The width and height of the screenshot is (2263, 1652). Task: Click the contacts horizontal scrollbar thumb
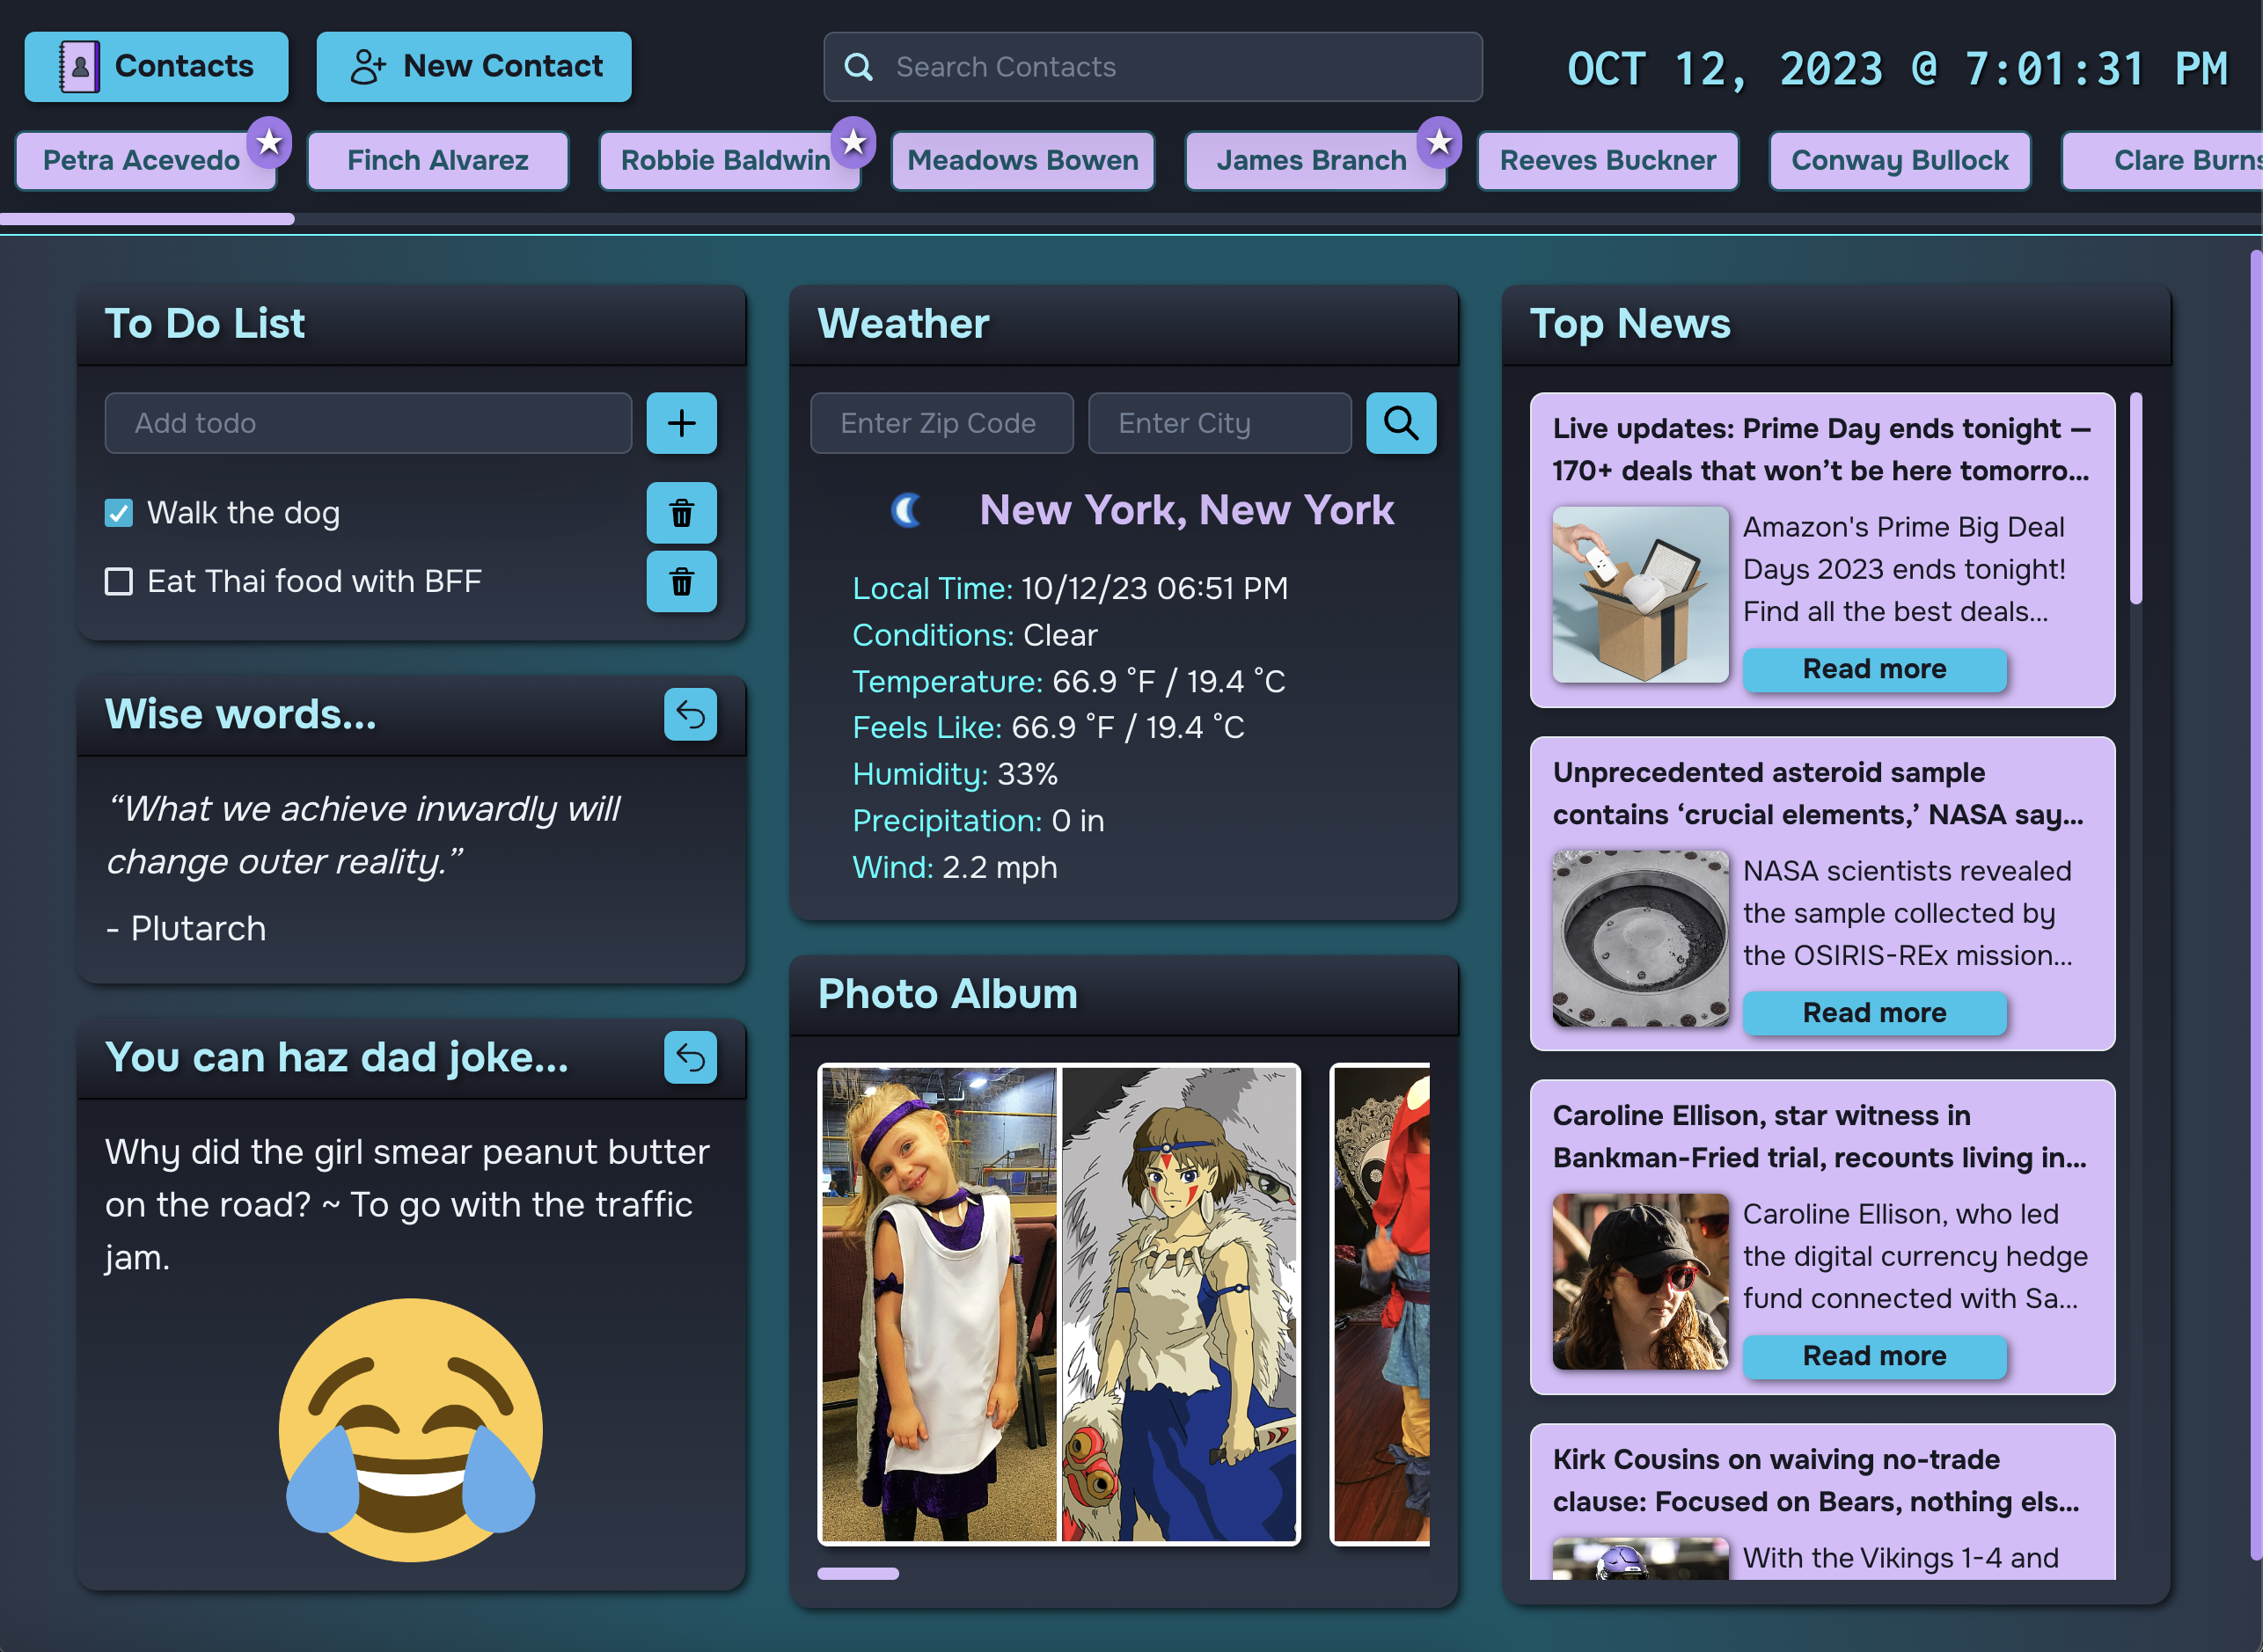(147, 218)
